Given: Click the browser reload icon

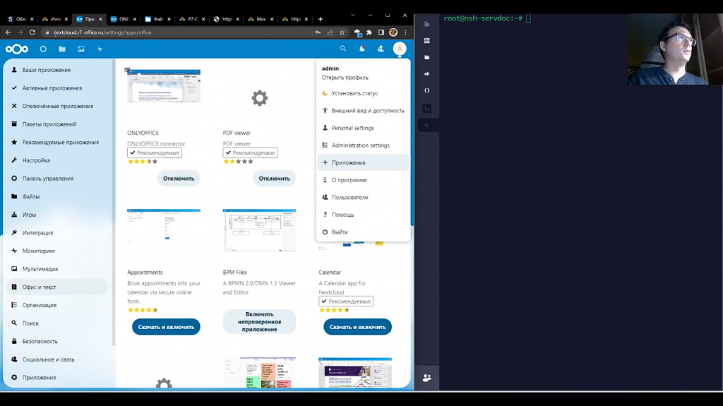Looking at the screenshot, I should 32,32.
